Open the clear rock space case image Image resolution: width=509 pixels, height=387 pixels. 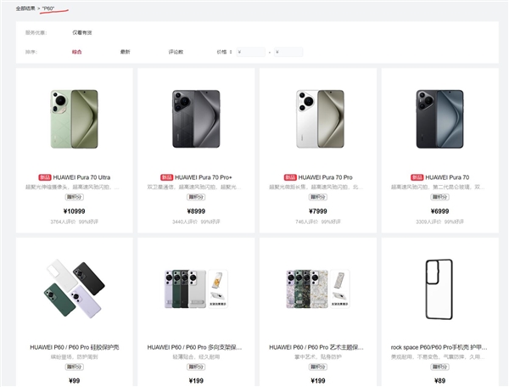(439, 289)
